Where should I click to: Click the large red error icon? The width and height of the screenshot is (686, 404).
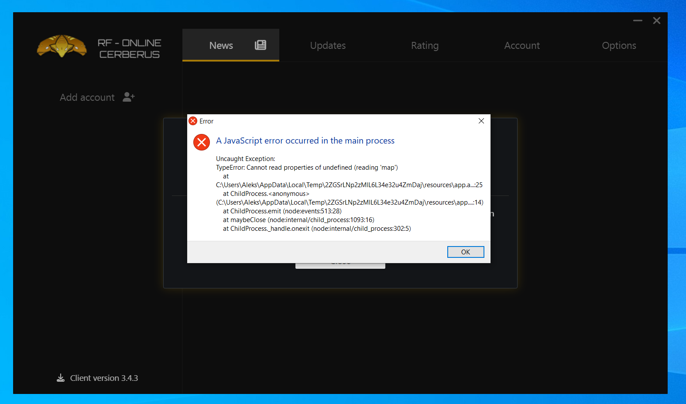202,142
